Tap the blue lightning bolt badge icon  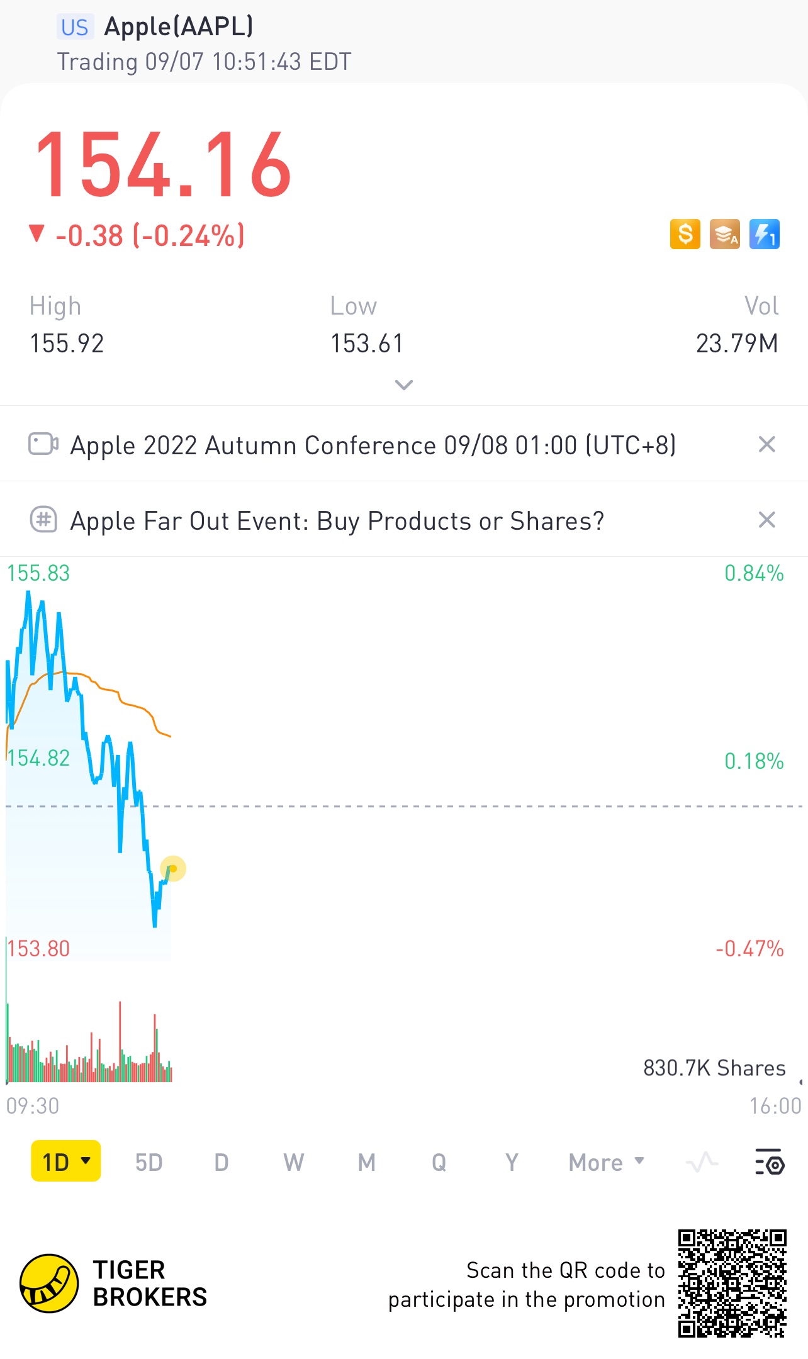coord(764,235)
